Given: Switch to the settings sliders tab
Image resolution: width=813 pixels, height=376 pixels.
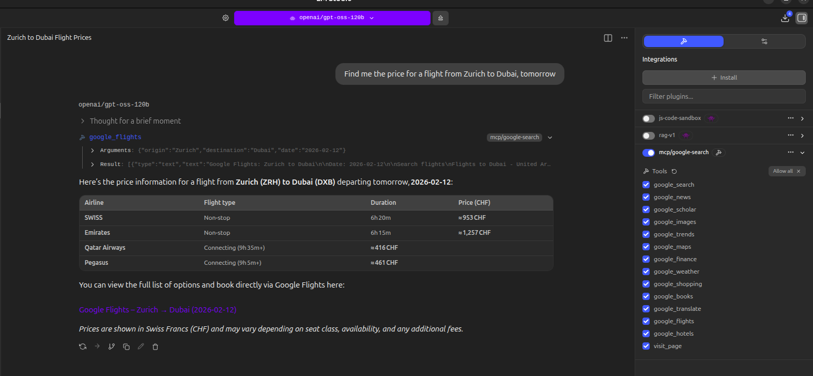Looking at the screenshot, I should pyautogui.click(x=764, y=41).
